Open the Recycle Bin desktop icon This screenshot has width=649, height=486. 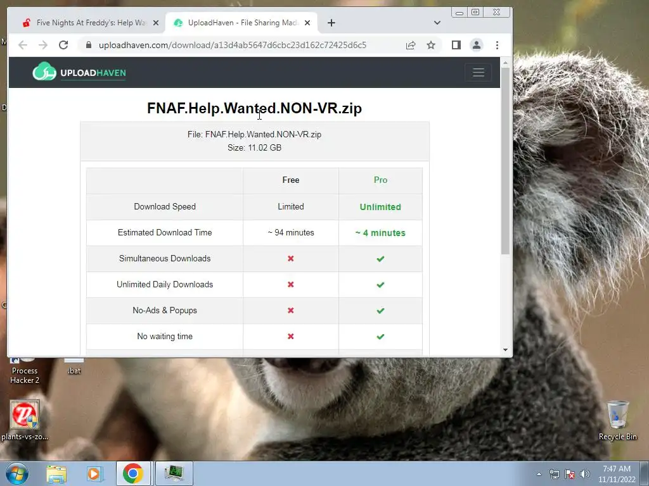pos(617,420)
